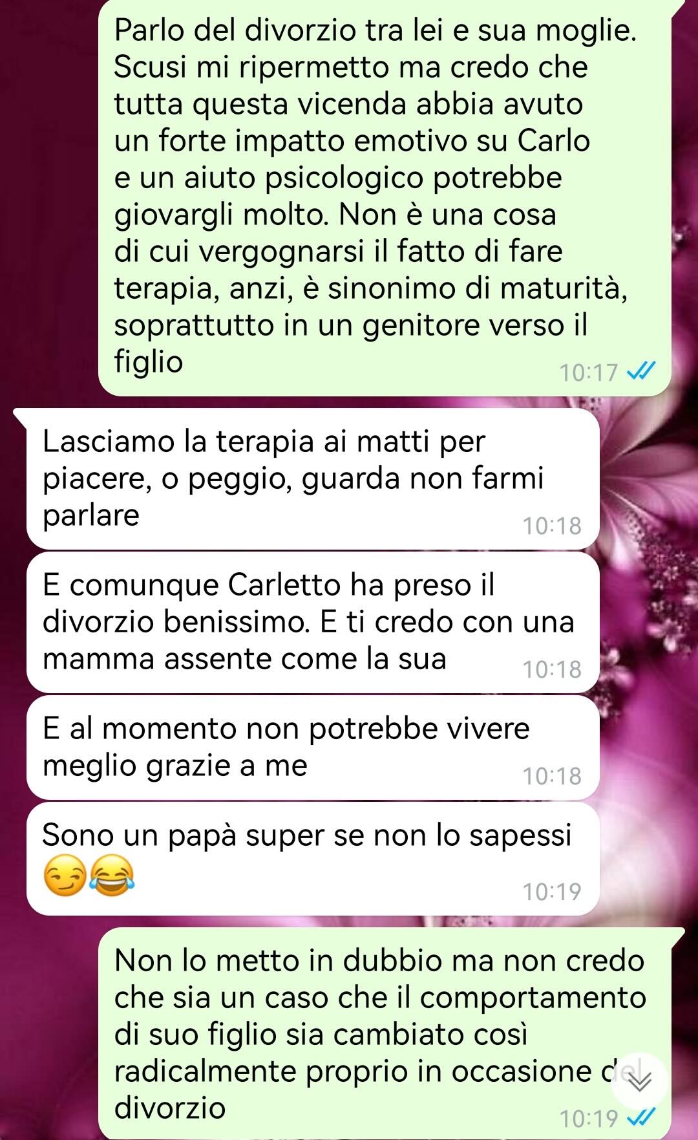The height and width of the screenshot is (1140, 698).
Task: Select message 'E al momento non potrebbe vivere'
Action: click(x=313, y=747)
